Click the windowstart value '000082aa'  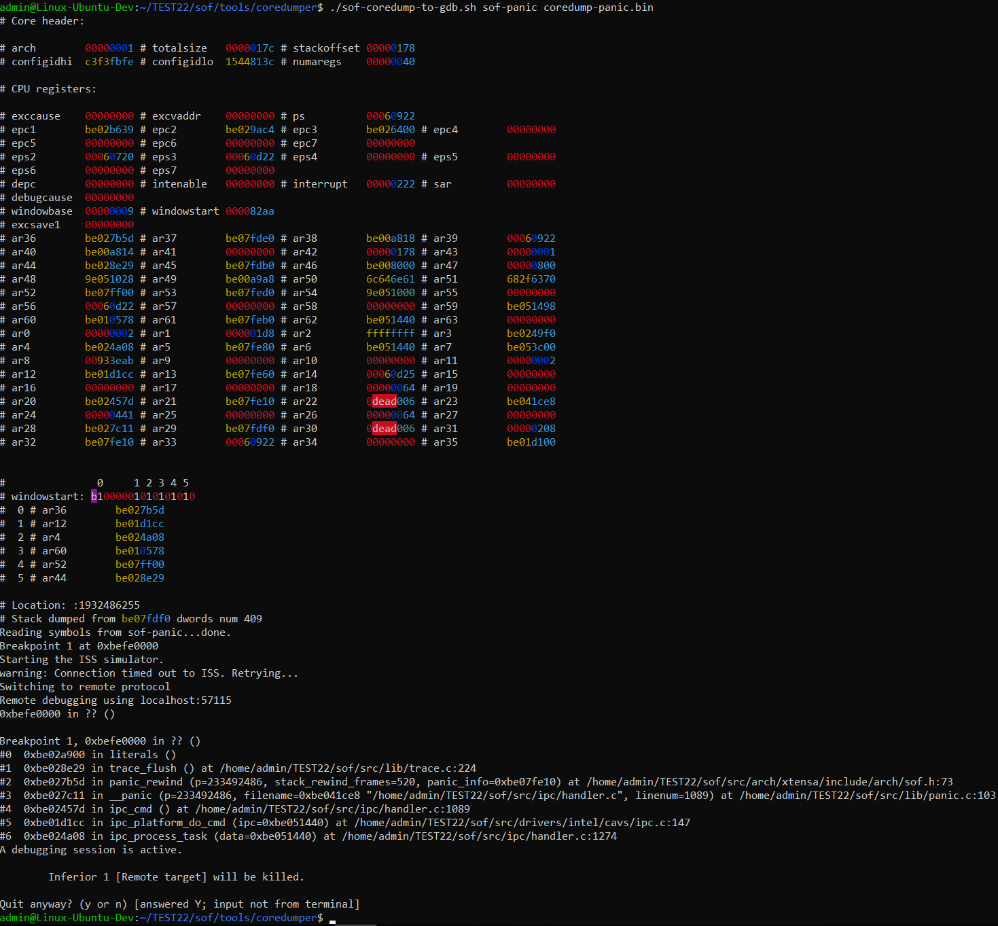tap(250, 211)
